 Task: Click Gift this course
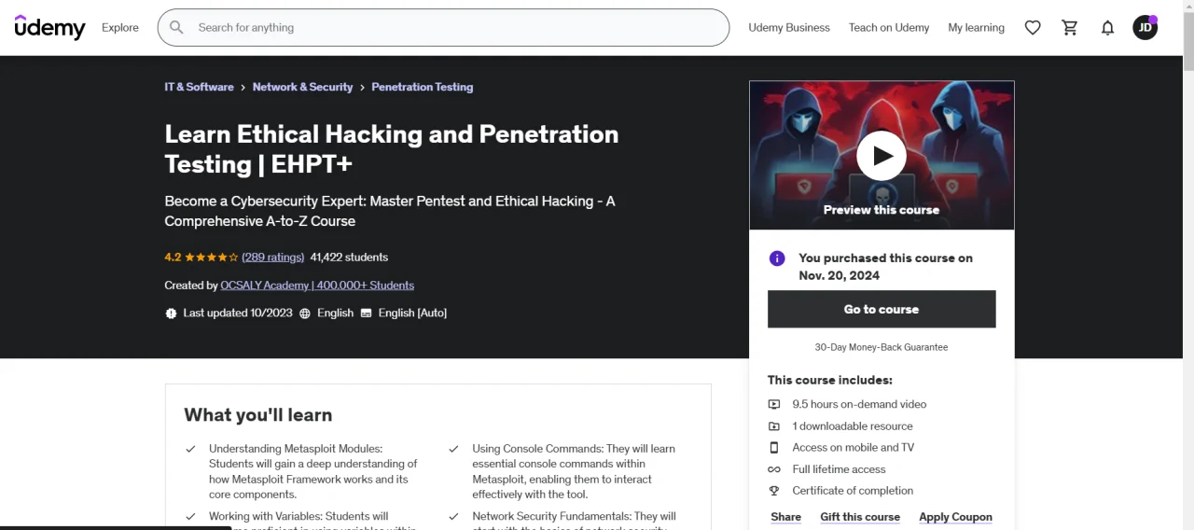click(x=860, y=517)
